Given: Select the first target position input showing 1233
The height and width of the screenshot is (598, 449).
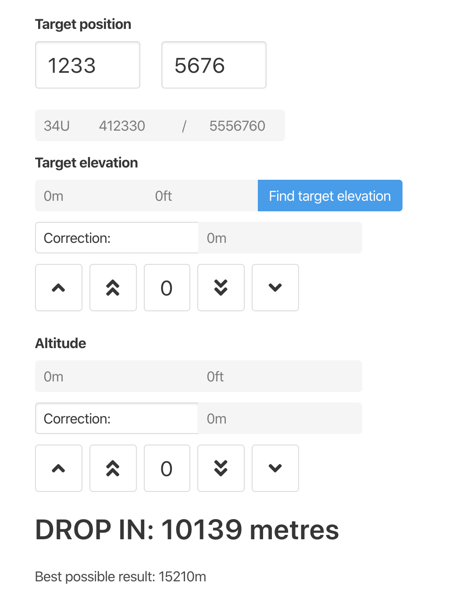Looking at the screenshot, I should tap(87, 65).
